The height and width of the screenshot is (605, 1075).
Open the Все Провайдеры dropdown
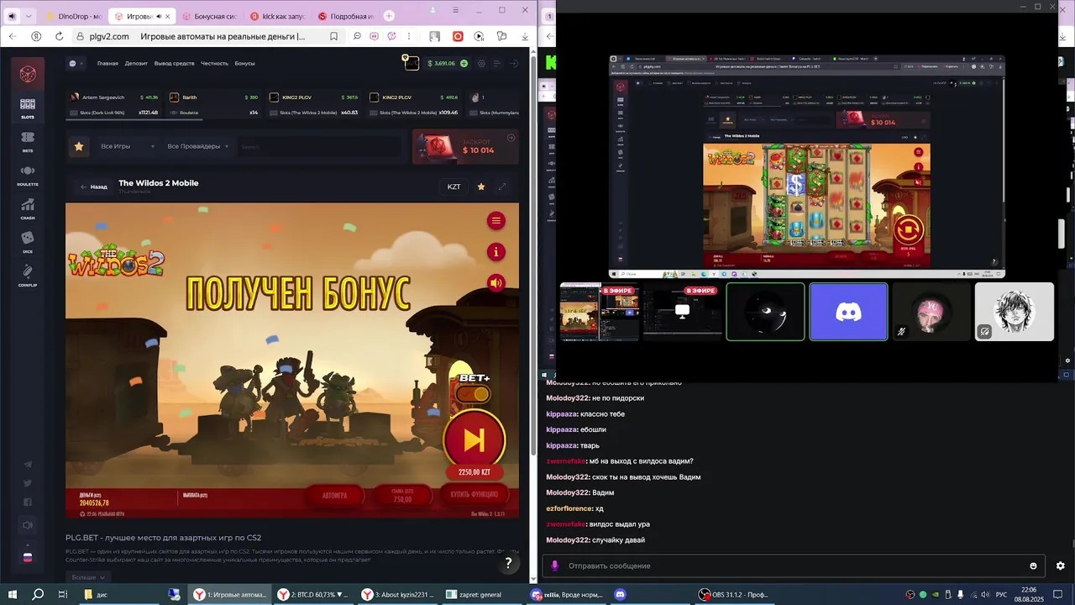pos(198,146)
